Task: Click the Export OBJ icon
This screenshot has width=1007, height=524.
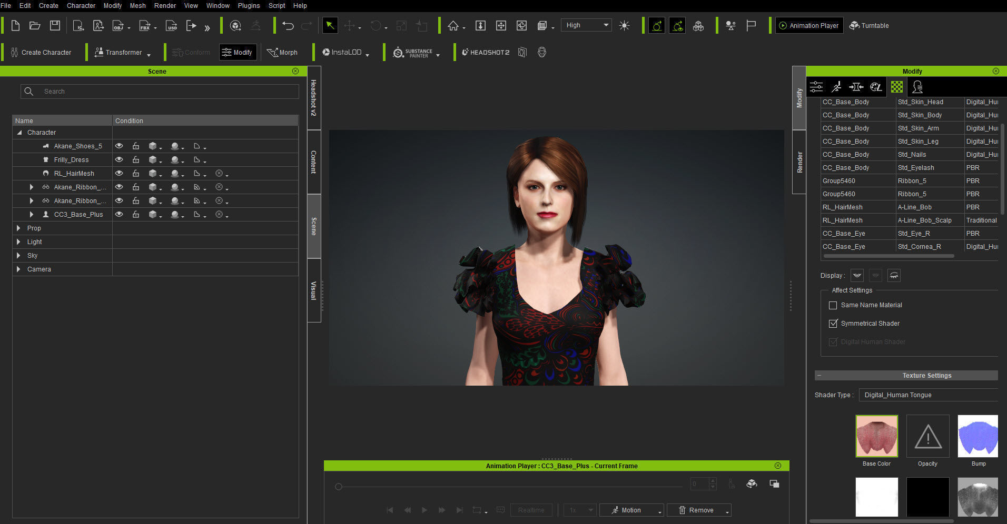Action: point(119,25)
